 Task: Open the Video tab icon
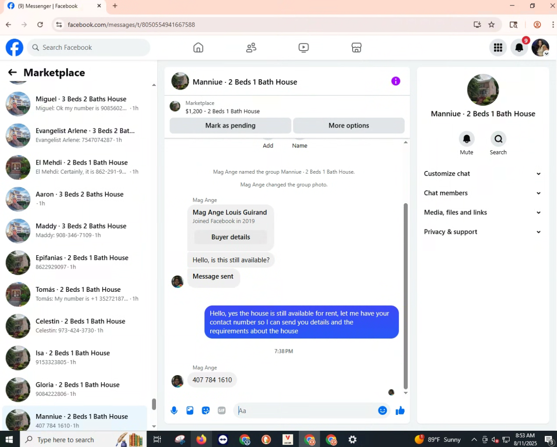[x=304, y=48]
